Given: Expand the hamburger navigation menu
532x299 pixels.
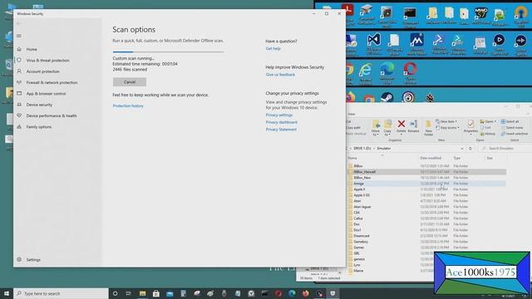Looking at the screenshot, I should click(x=19, y=36).
